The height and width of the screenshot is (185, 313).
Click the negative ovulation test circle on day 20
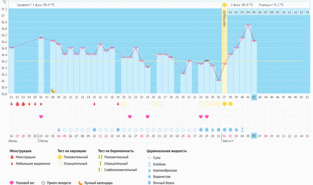click(124, 104)
